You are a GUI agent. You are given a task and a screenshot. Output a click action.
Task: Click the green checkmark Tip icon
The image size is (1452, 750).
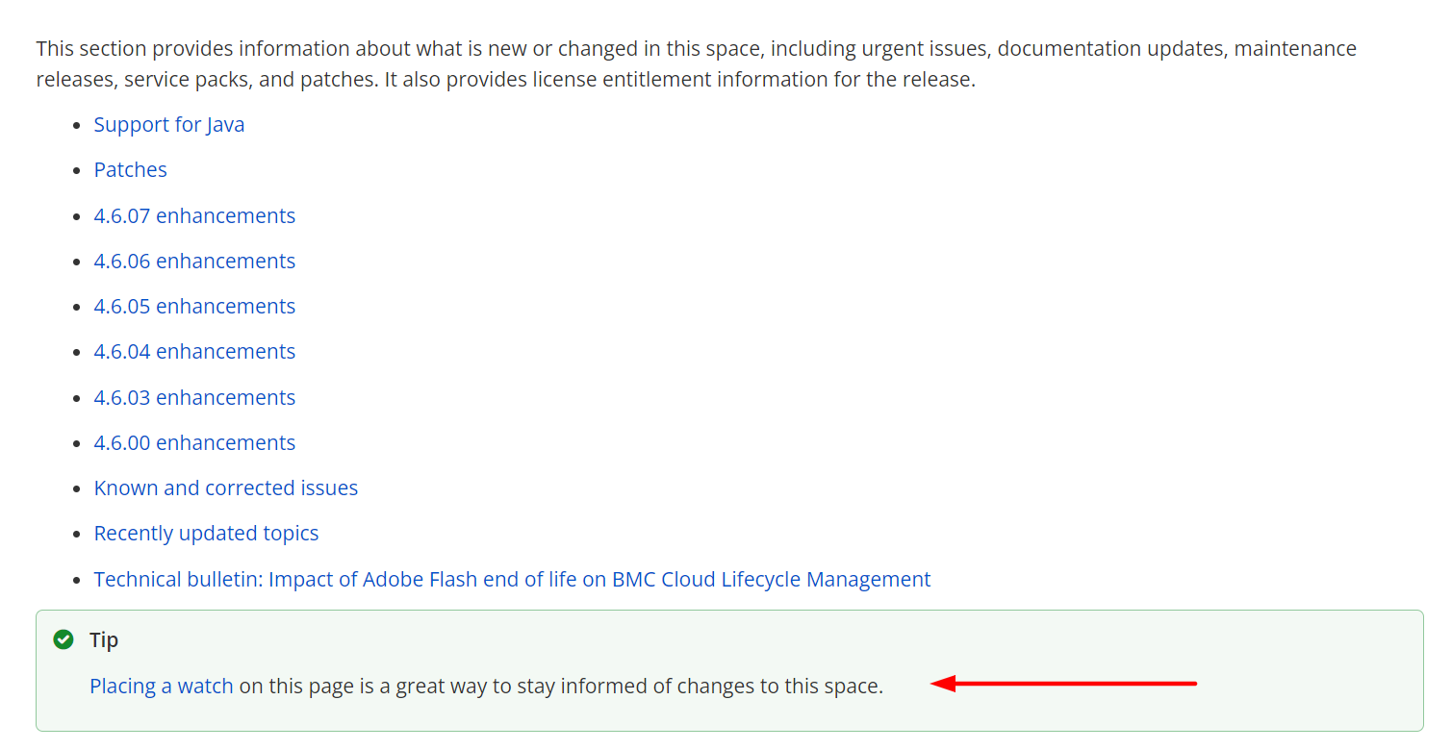coord(64,639)
